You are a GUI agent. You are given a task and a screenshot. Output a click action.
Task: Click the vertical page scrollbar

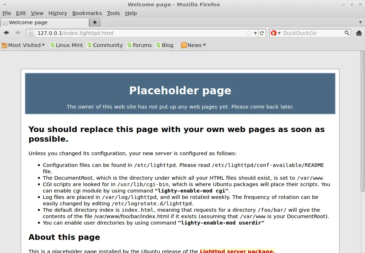tap(363, 121)
